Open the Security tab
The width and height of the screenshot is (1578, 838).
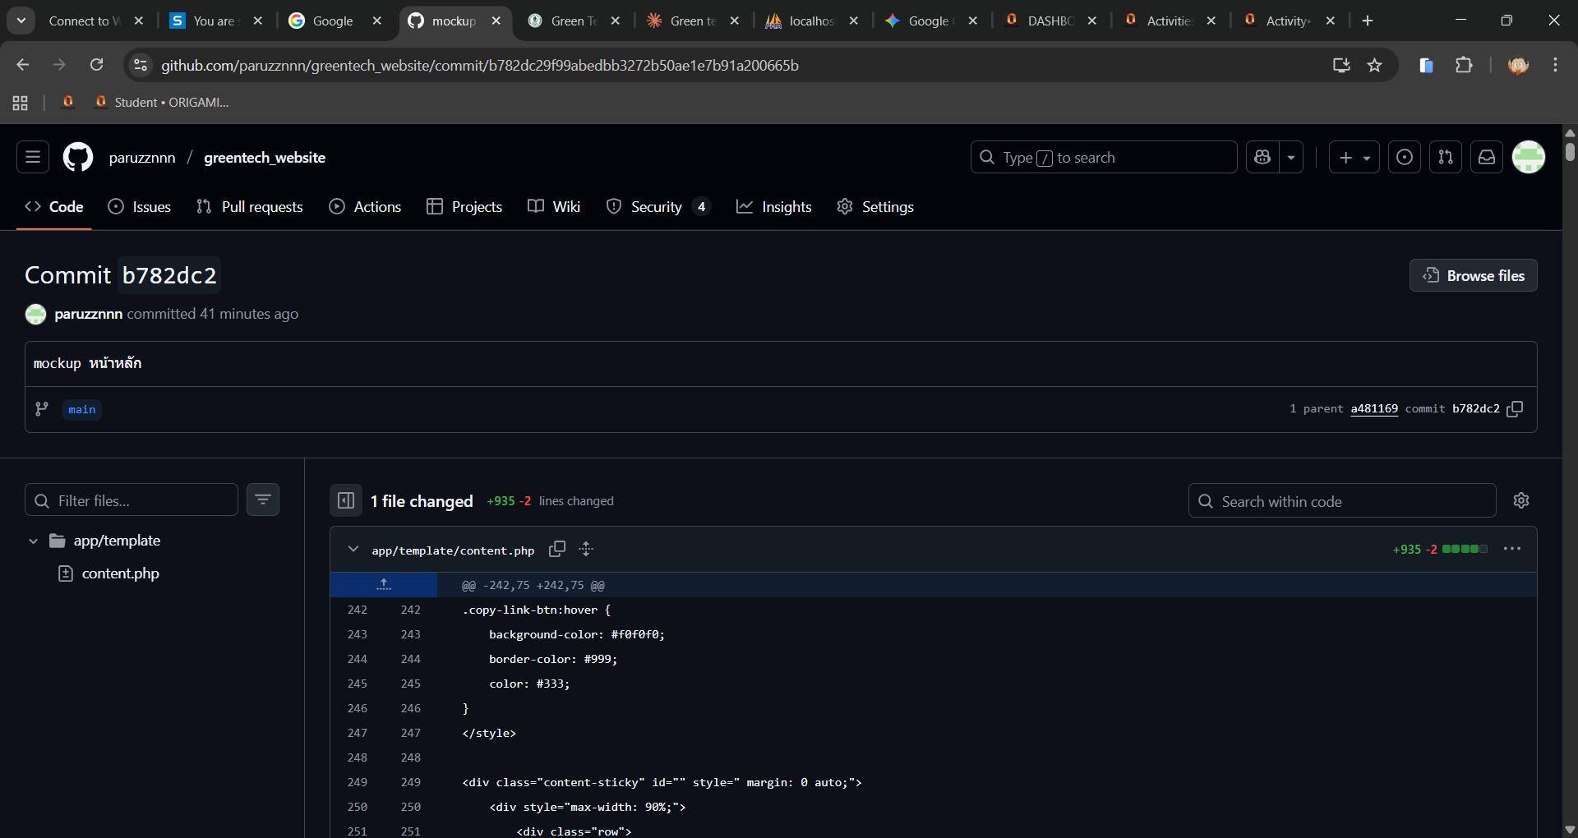(x=656, y=207)
